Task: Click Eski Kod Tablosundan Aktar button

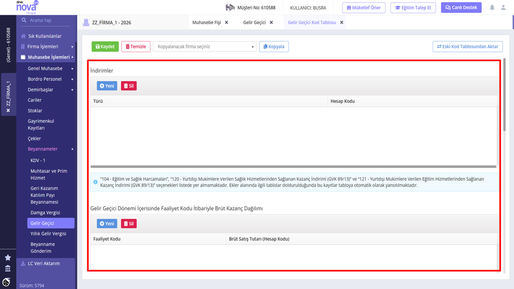Action: (467, 47)
